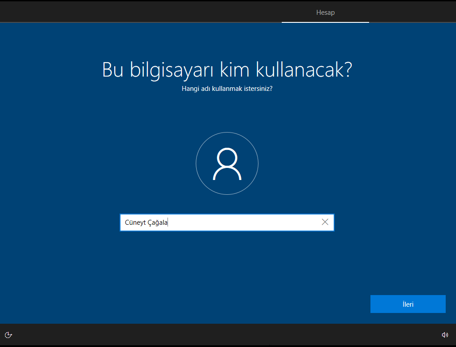Click the volume speaker icon
The image size is (456, 347).
(445, 335)
